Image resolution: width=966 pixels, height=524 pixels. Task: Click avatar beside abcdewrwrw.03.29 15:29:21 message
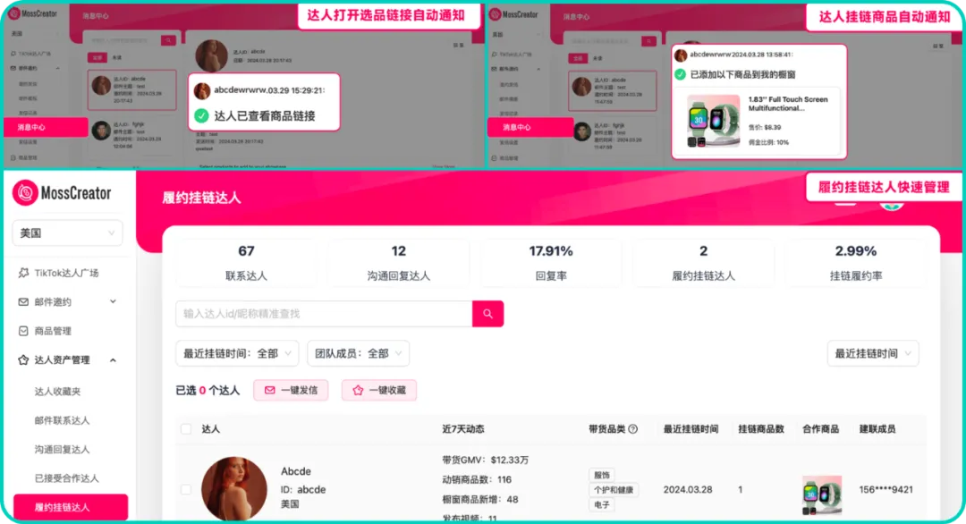[x=202, y=90]
